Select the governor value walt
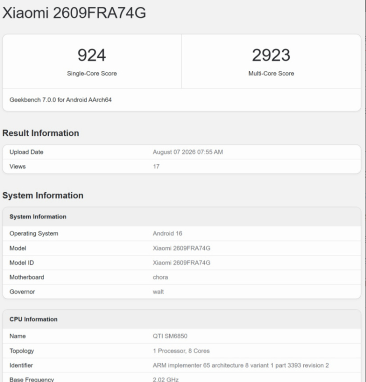The height and width of the screenshot is (382, 366). tap(158, 292)
